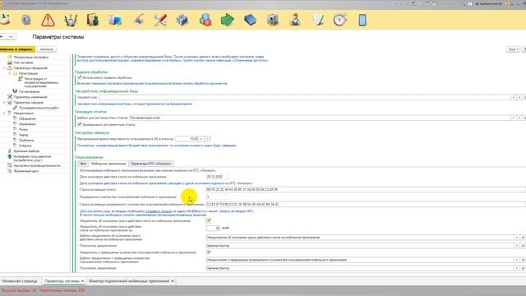Viewport: 526px width, 296px height.
Task: Click the Записать button
Action: pos(47,49)
